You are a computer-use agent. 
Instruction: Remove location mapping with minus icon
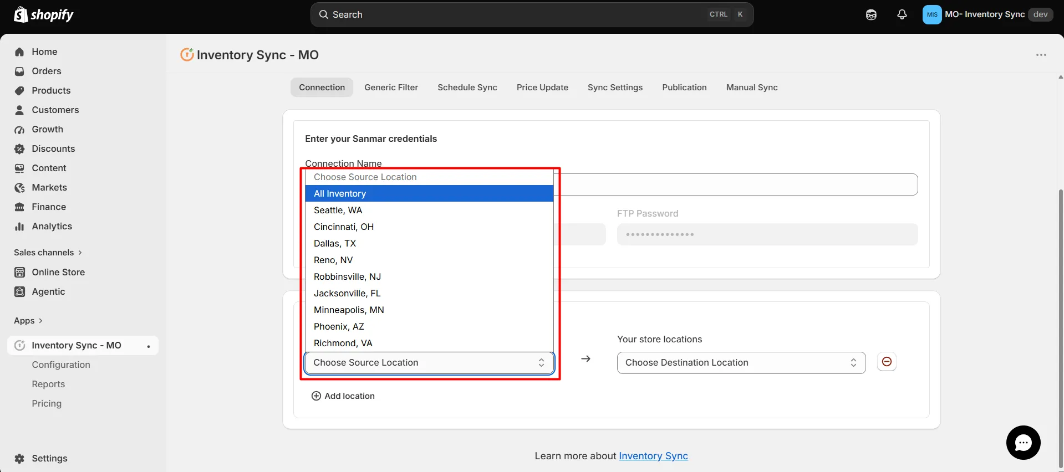coord(887,362)
